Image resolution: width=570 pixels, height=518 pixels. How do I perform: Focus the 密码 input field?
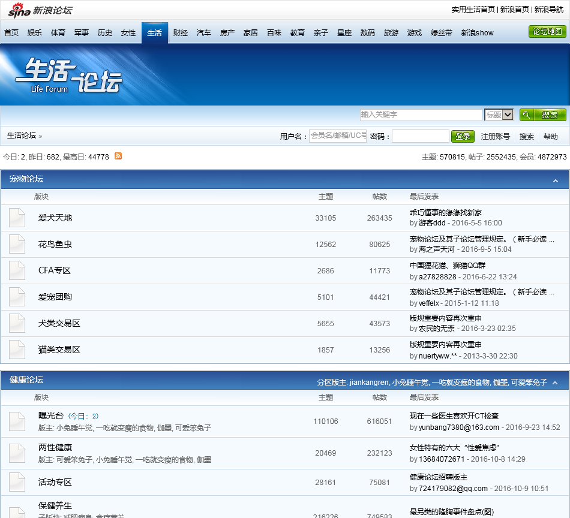[420, 136]
